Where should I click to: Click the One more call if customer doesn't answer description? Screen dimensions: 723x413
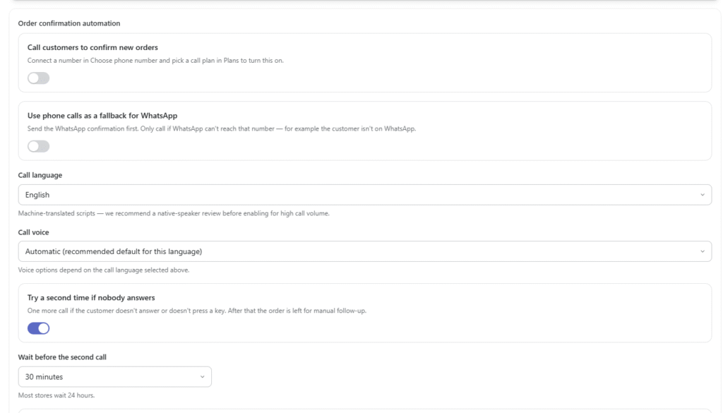pyautogui.click(x=197, y=311)
